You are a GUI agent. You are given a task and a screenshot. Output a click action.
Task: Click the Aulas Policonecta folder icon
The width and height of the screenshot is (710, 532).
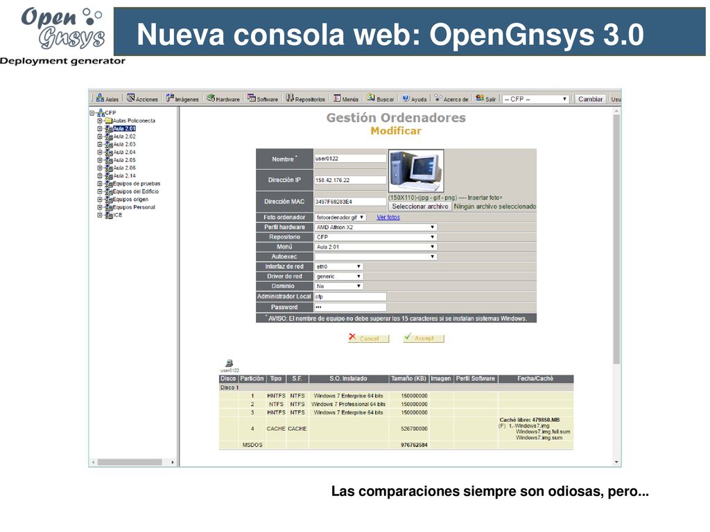click(x=109, y=121)
